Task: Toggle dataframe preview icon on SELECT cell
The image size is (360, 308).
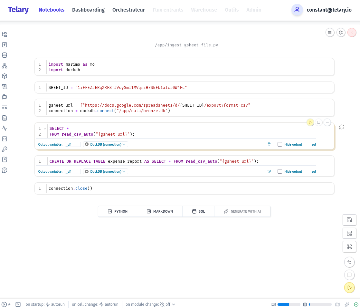Action: [269, 144]
